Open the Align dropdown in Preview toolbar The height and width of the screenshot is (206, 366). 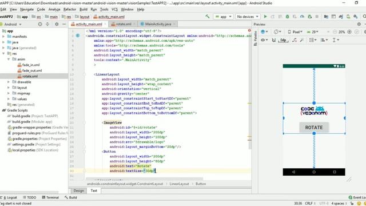tap(324, 40)
